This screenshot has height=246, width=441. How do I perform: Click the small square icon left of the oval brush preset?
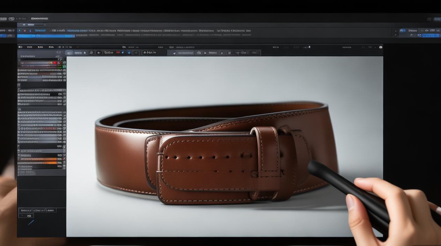58,52
